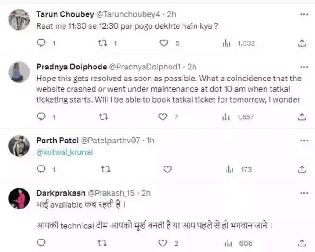315x252 pixels.
Task: Like Darkprakash's tweet
Action: pyautogui.click(x=164, y=243)
